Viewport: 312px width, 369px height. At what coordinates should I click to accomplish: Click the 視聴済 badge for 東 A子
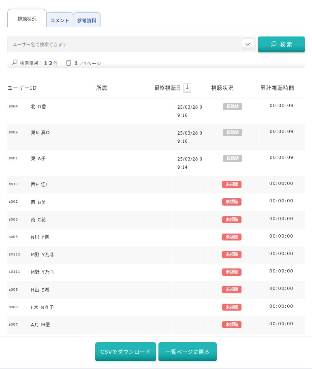233,159
